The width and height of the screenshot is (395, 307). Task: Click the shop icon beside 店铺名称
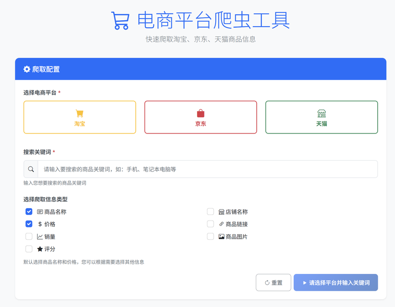point(221,212)
